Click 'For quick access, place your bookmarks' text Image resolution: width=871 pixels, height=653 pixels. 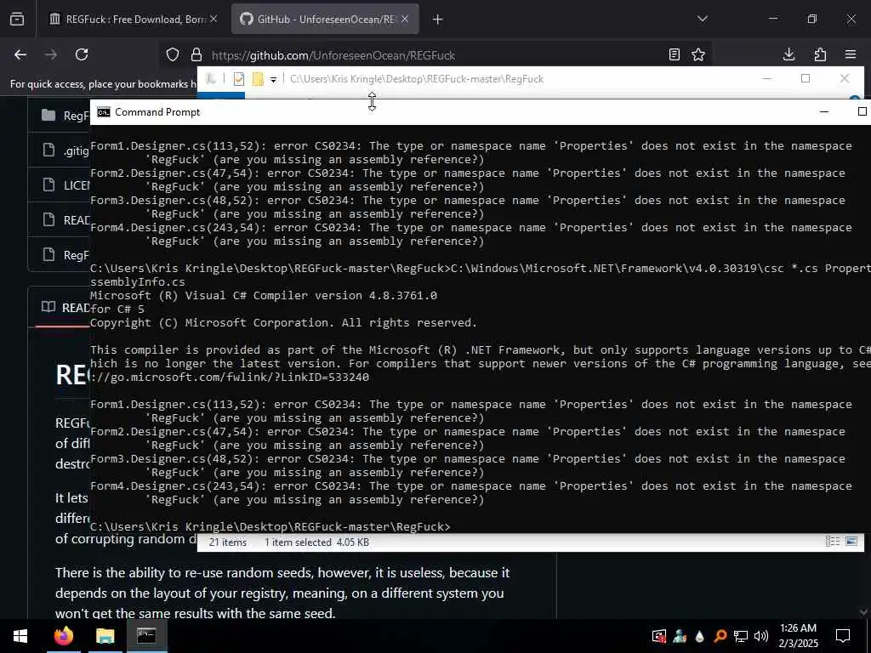pos(103,84)
